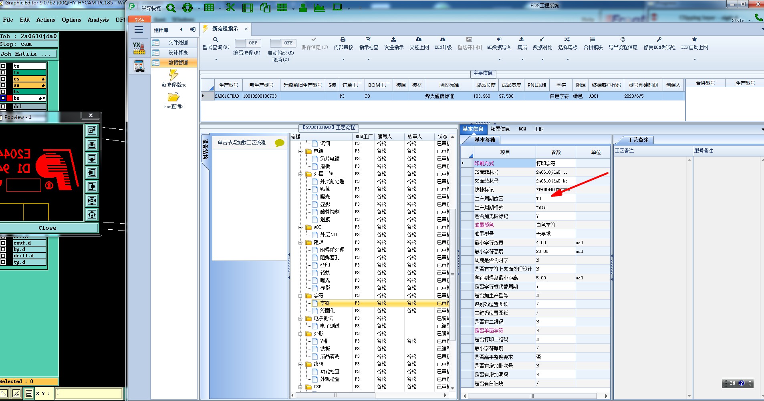Collapse the 终检 tree node
The height and width of the screenshot is (401, 764).
click(x=300, y=364)
